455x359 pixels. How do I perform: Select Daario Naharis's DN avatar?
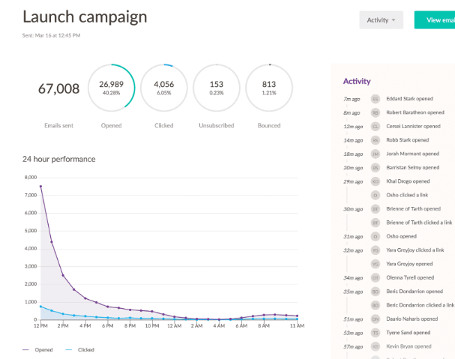click(376, 319)
